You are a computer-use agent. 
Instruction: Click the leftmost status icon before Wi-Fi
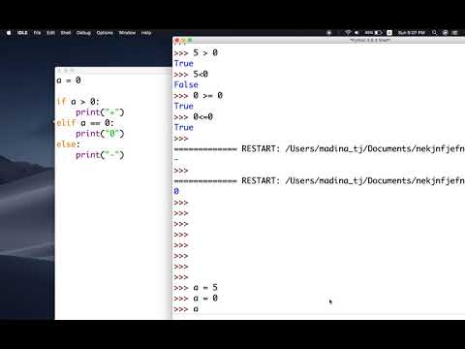click(x=329, y=33)
